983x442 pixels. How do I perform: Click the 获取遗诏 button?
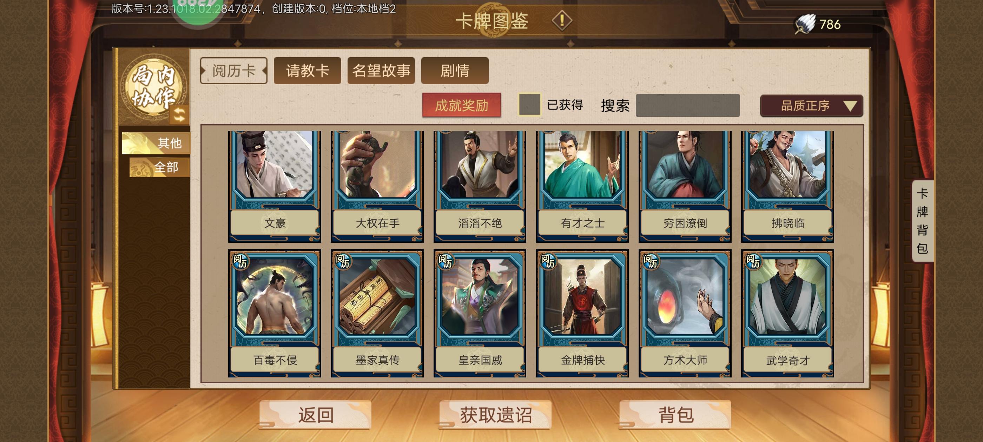point(495,415)
